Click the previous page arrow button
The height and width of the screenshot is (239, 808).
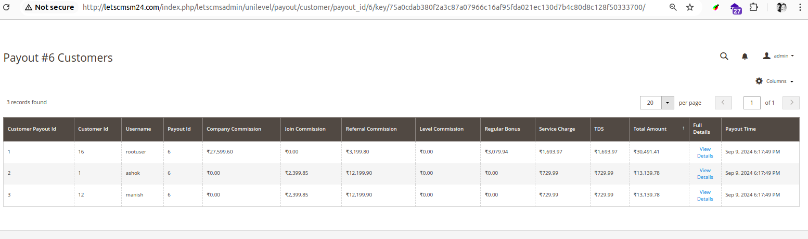(x=724, y=103)
